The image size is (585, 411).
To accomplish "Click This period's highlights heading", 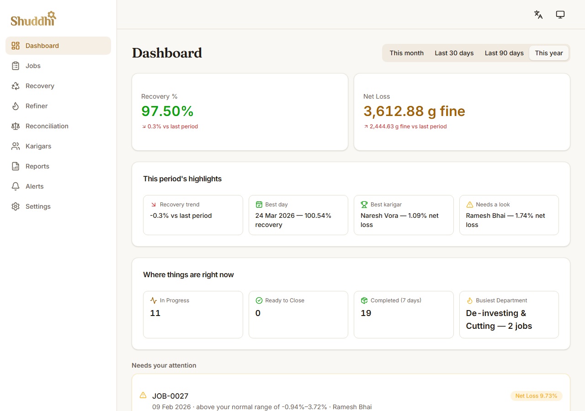I will click(182, 179).
